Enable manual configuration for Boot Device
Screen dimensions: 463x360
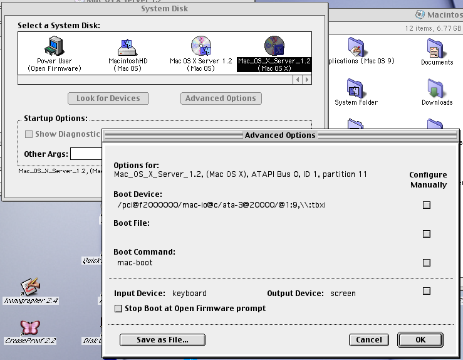(x=427, y=204)
